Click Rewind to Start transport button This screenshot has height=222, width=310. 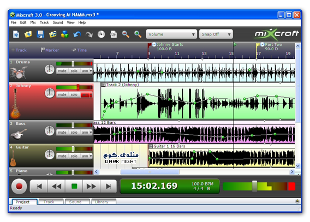point(39,186)
